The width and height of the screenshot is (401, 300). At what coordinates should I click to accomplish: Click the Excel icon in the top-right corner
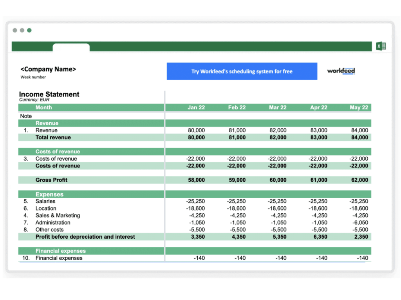[381, 46]
